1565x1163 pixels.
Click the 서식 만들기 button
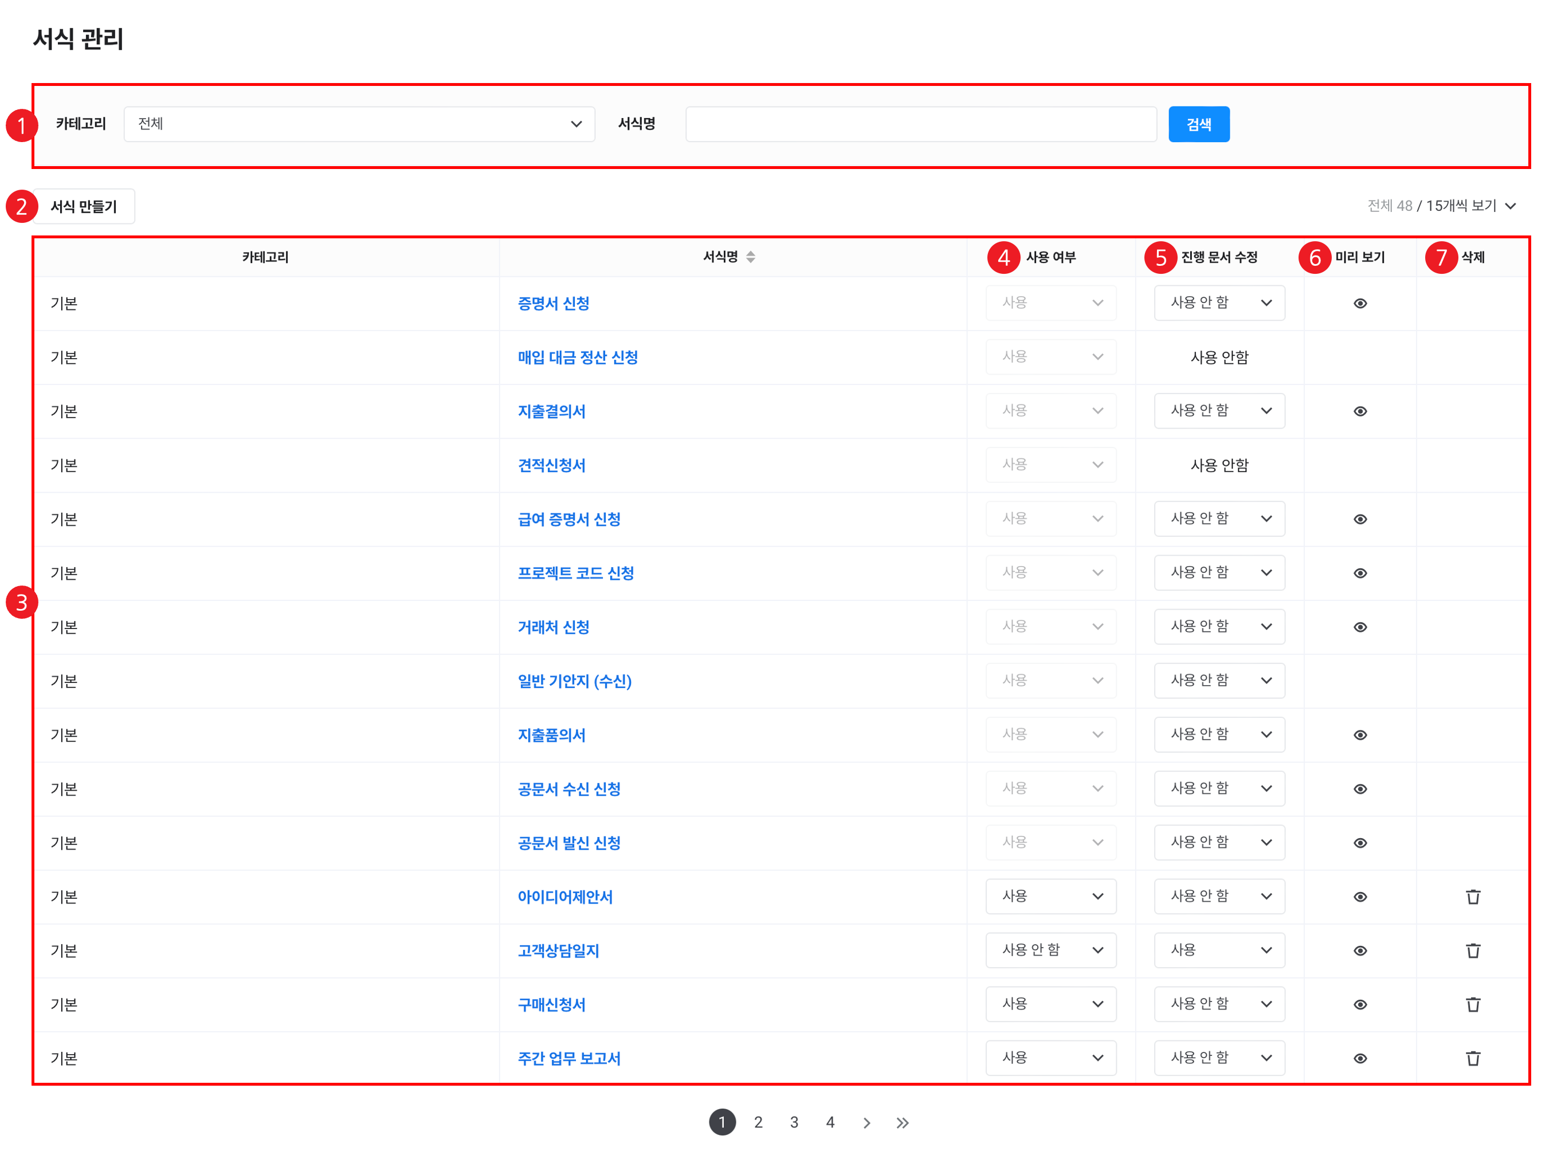point(84,206)
